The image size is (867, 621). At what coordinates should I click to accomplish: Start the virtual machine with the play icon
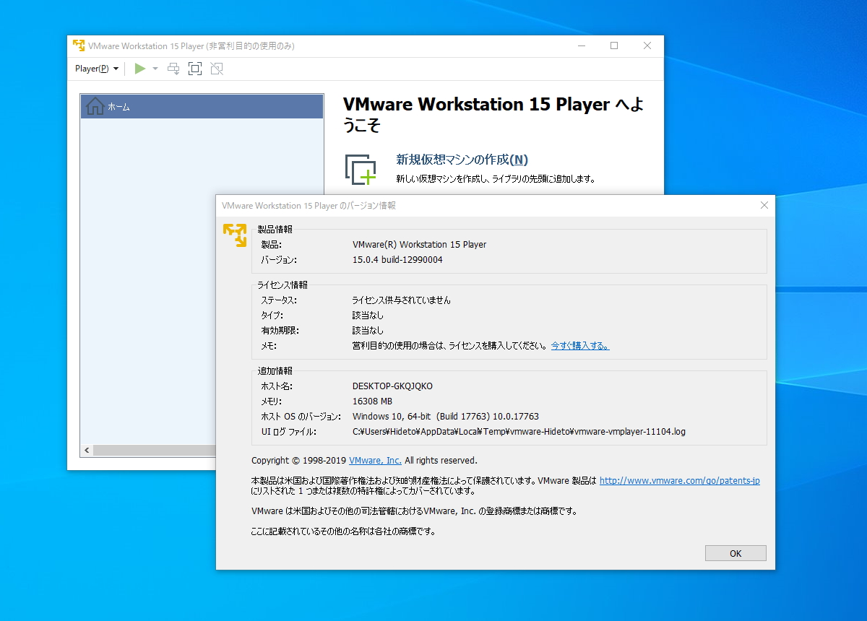[x=139, y=69]
